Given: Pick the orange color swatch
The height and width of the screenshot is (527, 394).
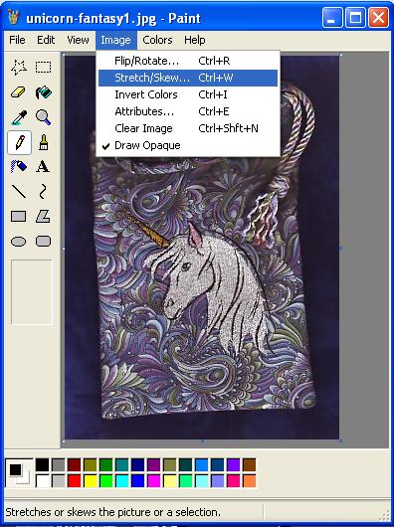Looking at the screenshot, I should click(x=250, y=481).
